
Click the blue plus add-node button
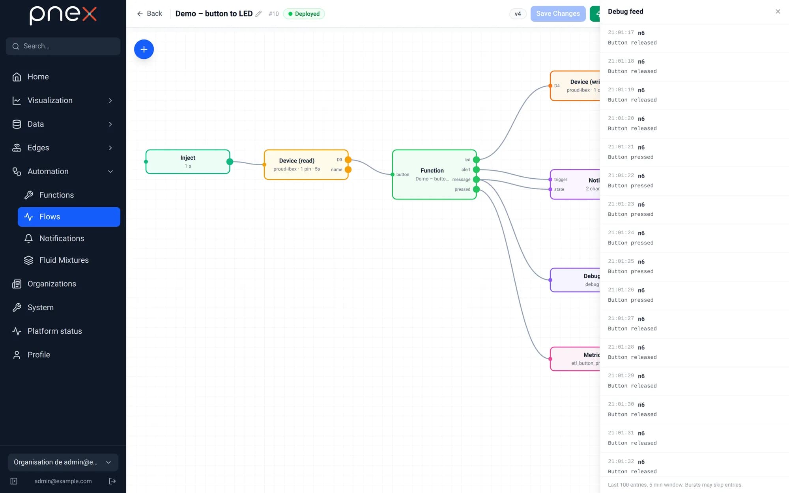click(144, 49)
